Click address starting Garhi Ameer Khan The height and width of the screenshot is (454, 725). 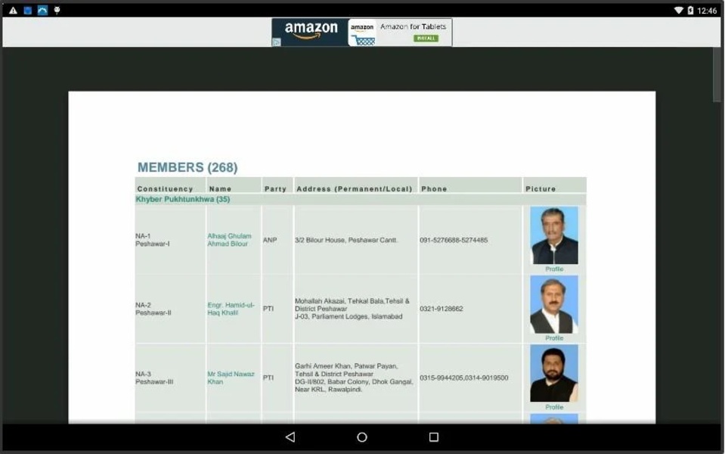(x=354, y=378)
